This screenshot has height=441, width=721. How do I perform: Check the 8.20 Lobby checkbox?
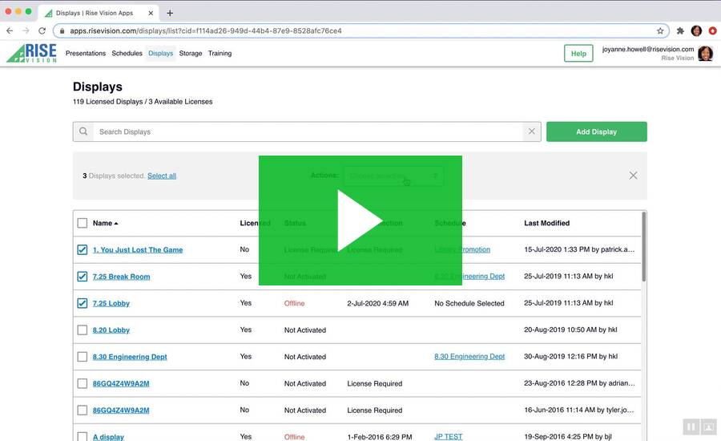(83, 330)
